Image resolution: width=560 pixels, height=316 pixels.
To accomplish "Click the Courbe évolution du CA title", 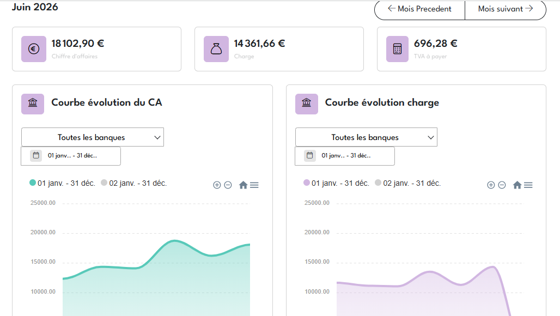I will coord(107,102).
